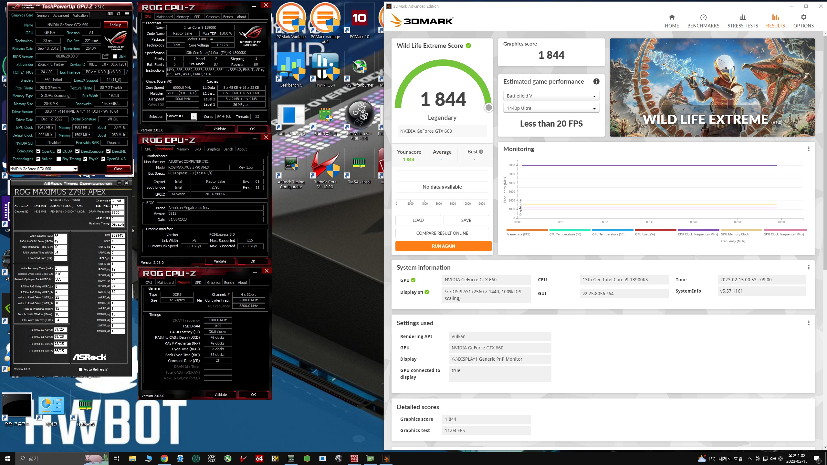This screenshot has height=465, width=827.
Task: Toggle the CUDA checkbox
Action: pos(59,151)
